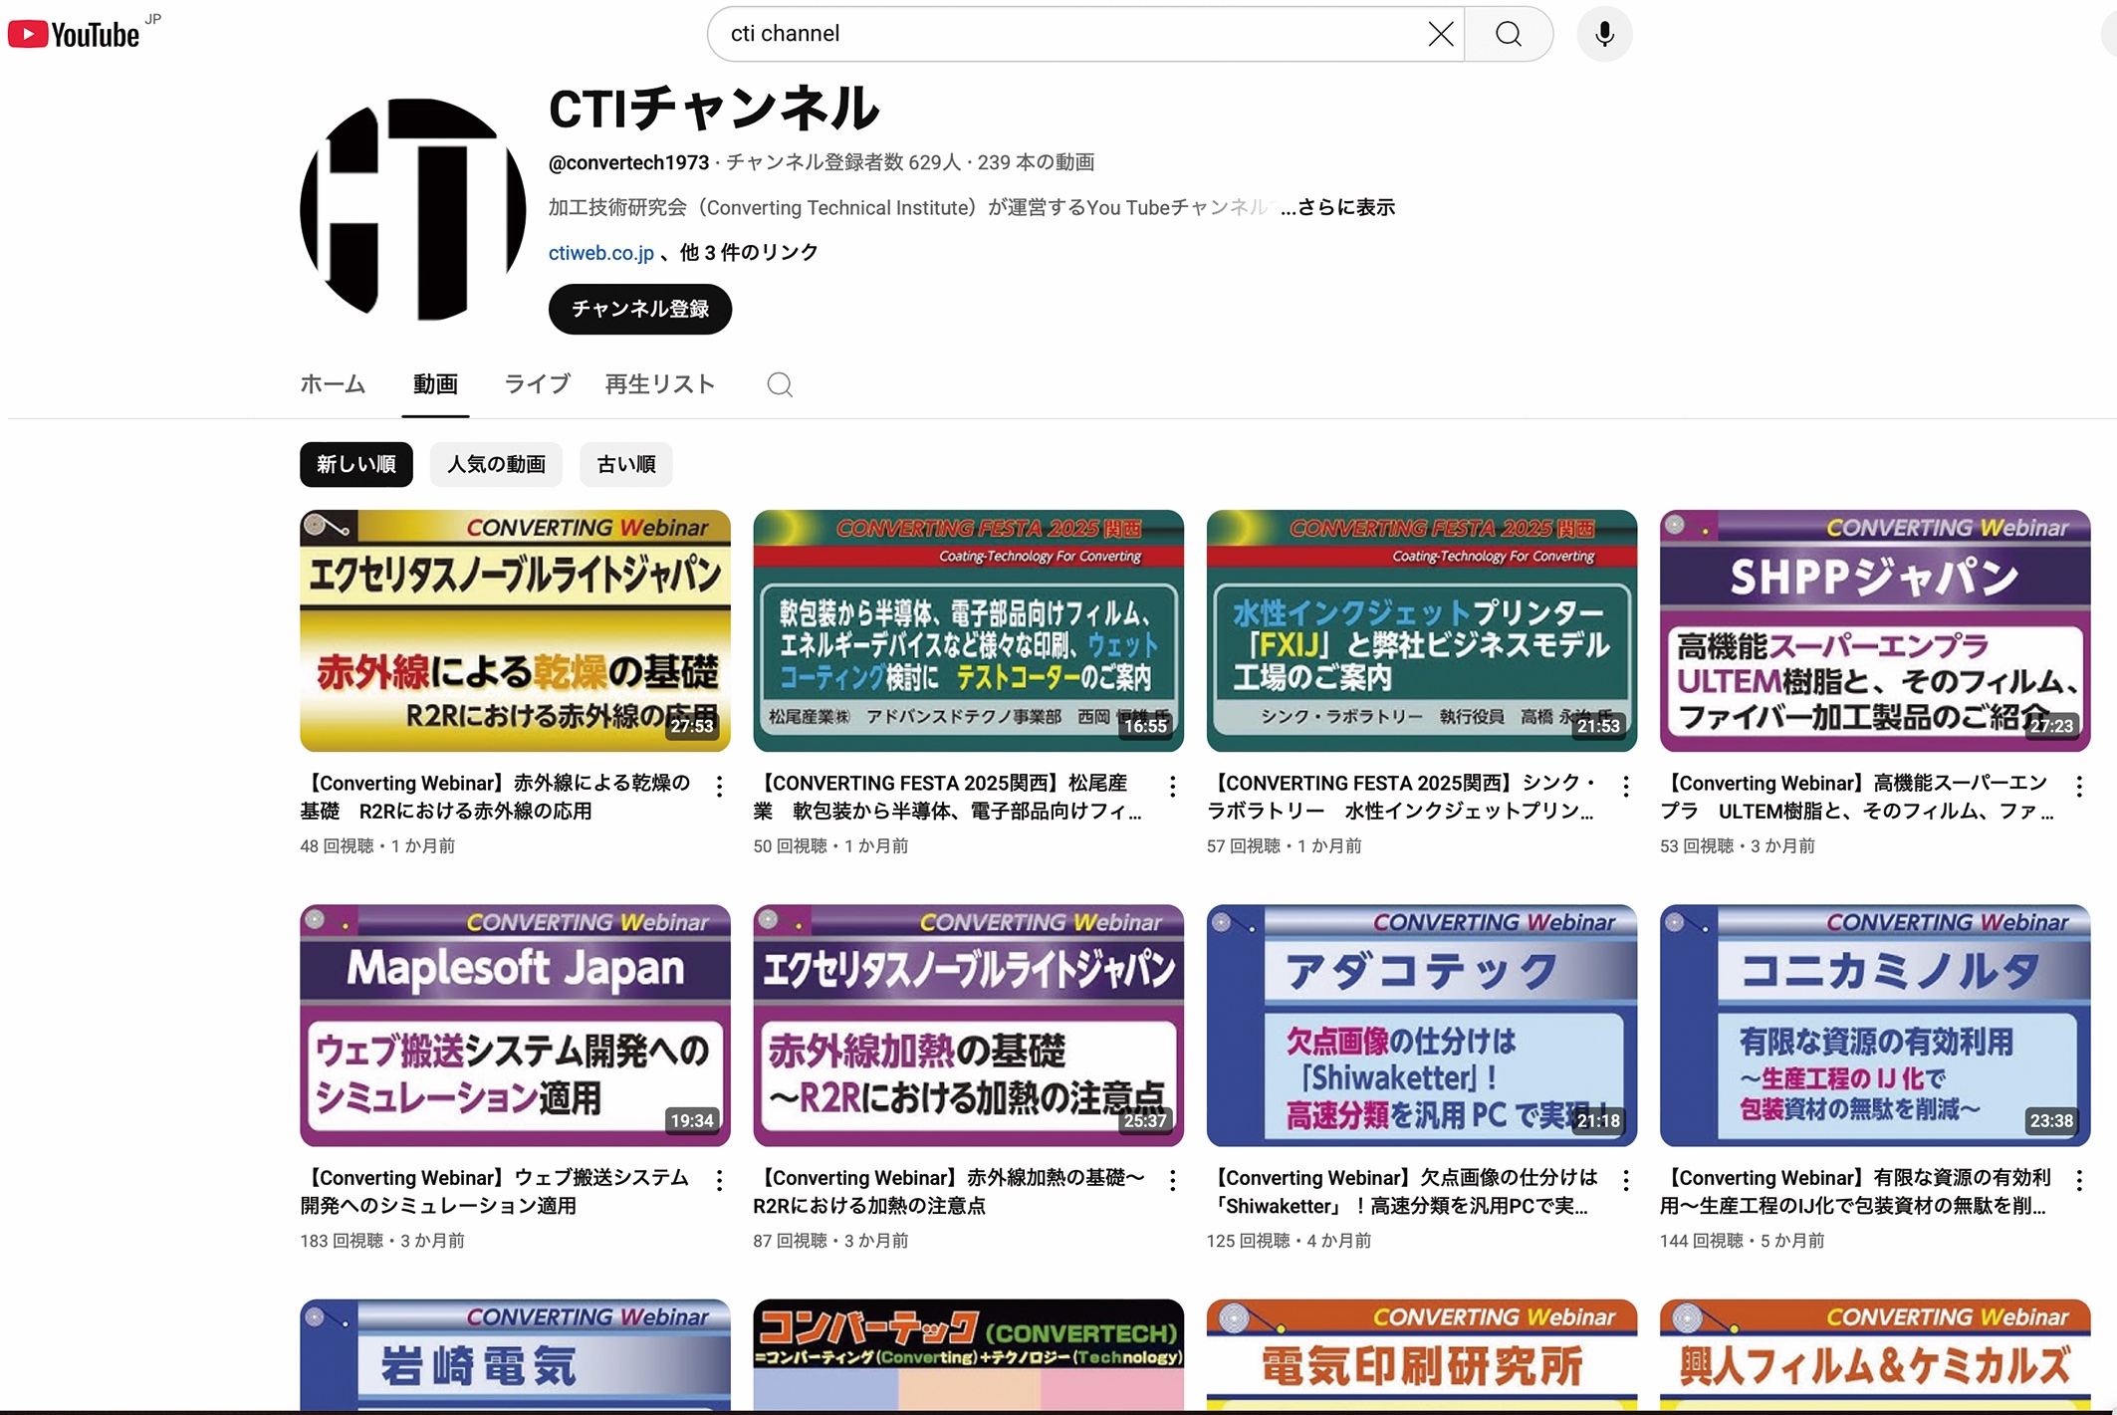Play thumbnail 赤外線による乾燥の基礎 27:53
Screen dimensions: 2117x1415
coord(515,630)
